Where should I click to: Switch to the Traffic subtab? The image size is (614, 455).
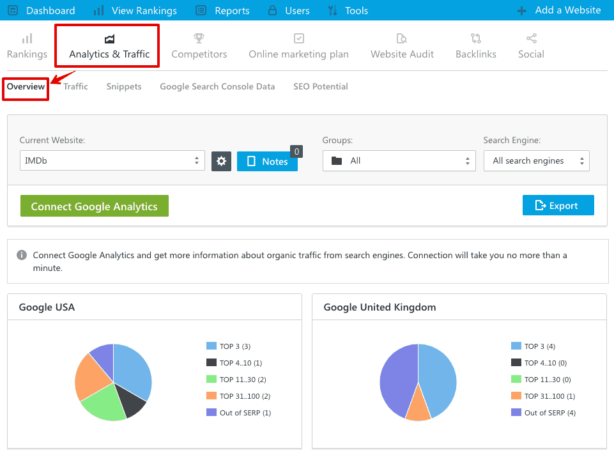point(75,86)
